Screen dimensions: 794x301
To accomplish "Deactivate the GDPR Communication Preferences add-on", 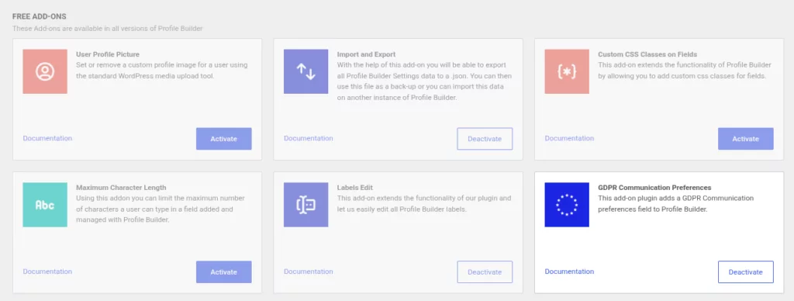I will coord(745,272).
